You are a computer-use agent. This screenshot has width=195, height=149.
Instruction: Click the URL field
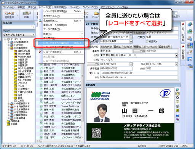[x=139, y=77]
